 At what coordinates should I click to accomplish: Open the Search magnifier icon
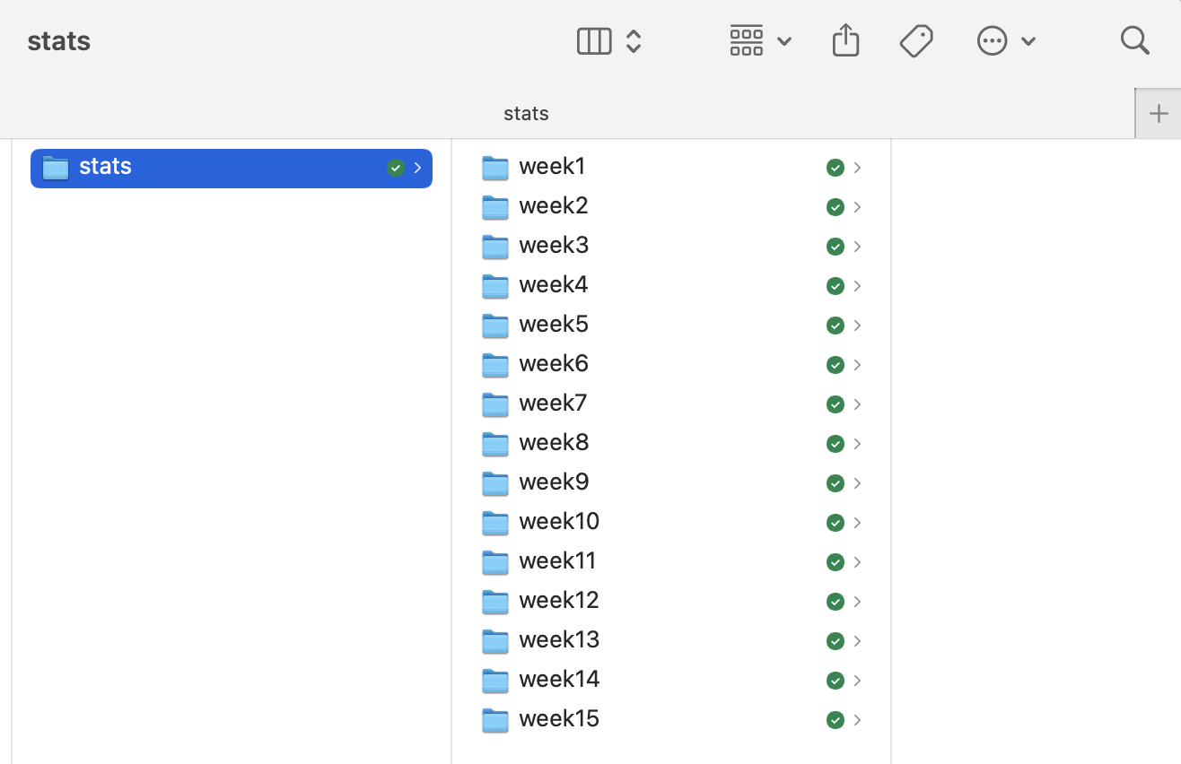tap(1134, 40)
